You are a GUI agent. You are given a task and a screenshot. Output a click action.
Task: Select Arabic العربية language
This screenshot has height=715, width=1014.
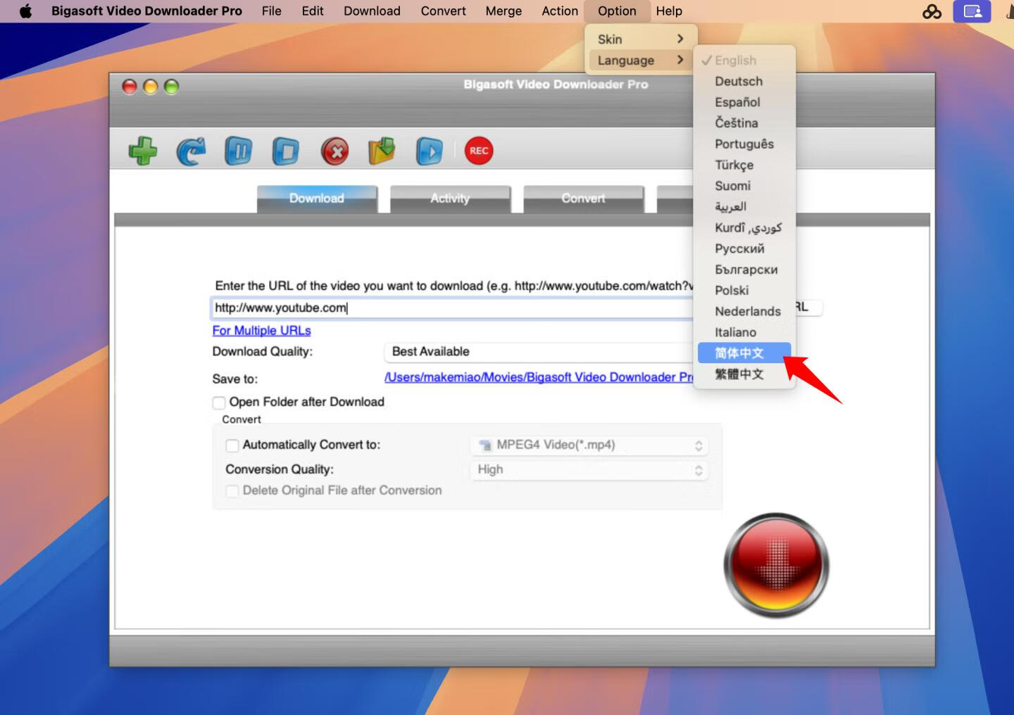[x=744, y=207]
